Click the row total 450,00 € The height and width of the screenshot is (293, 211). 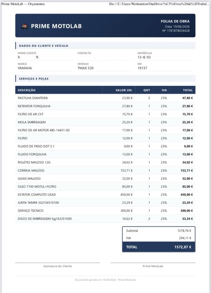click(187, 195)
